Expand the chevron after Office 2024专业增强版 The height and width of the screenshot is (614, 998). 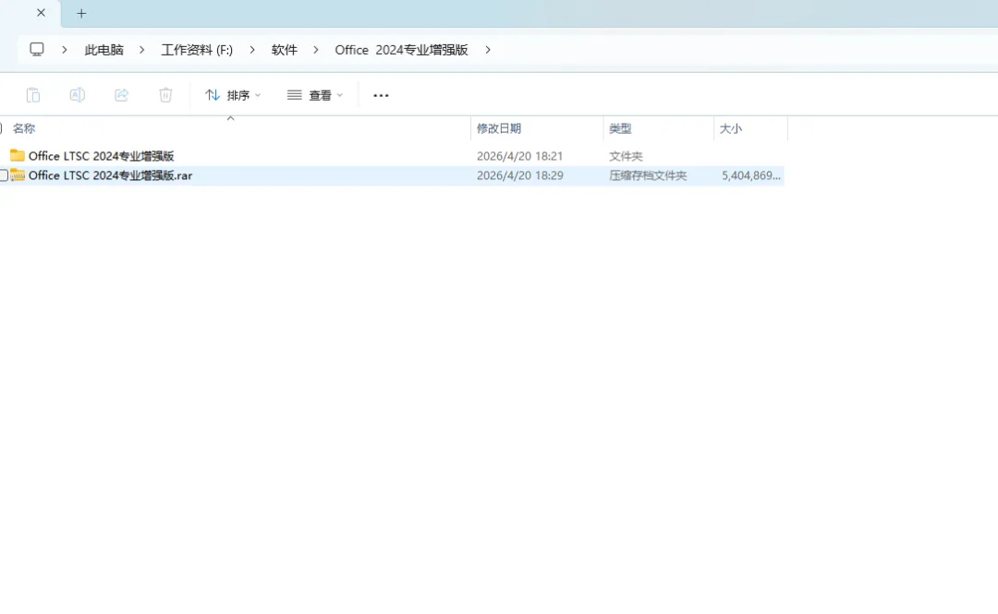pyautogui.click(x=488, y=50)
